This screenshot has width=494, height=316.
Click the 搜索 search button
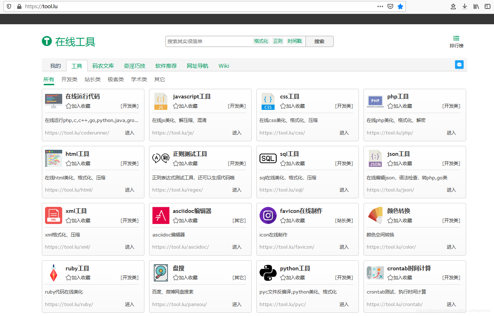(x=320, y=41)
